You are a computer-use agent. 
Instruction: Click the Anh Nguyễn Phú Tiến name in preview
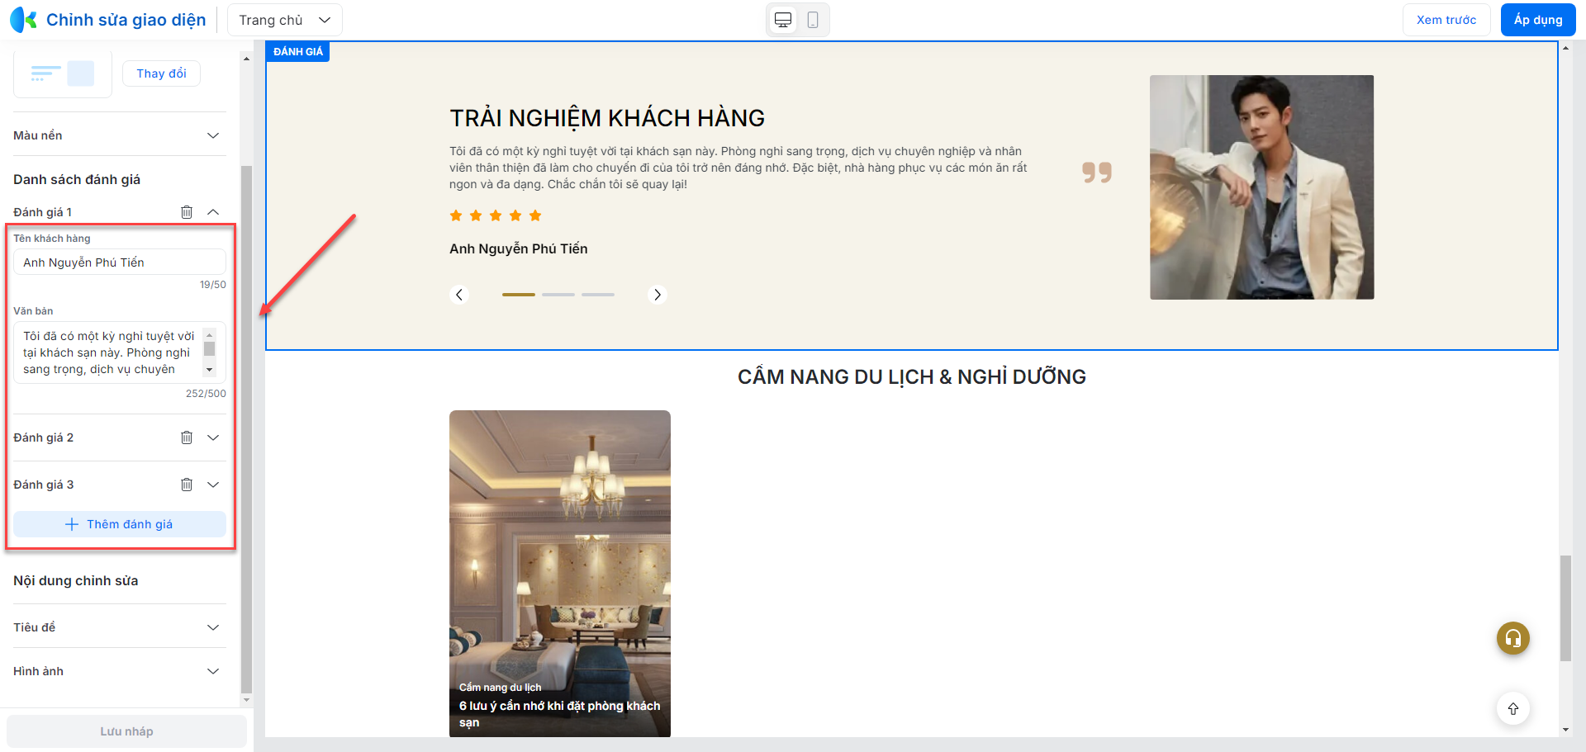coord(519,248)
